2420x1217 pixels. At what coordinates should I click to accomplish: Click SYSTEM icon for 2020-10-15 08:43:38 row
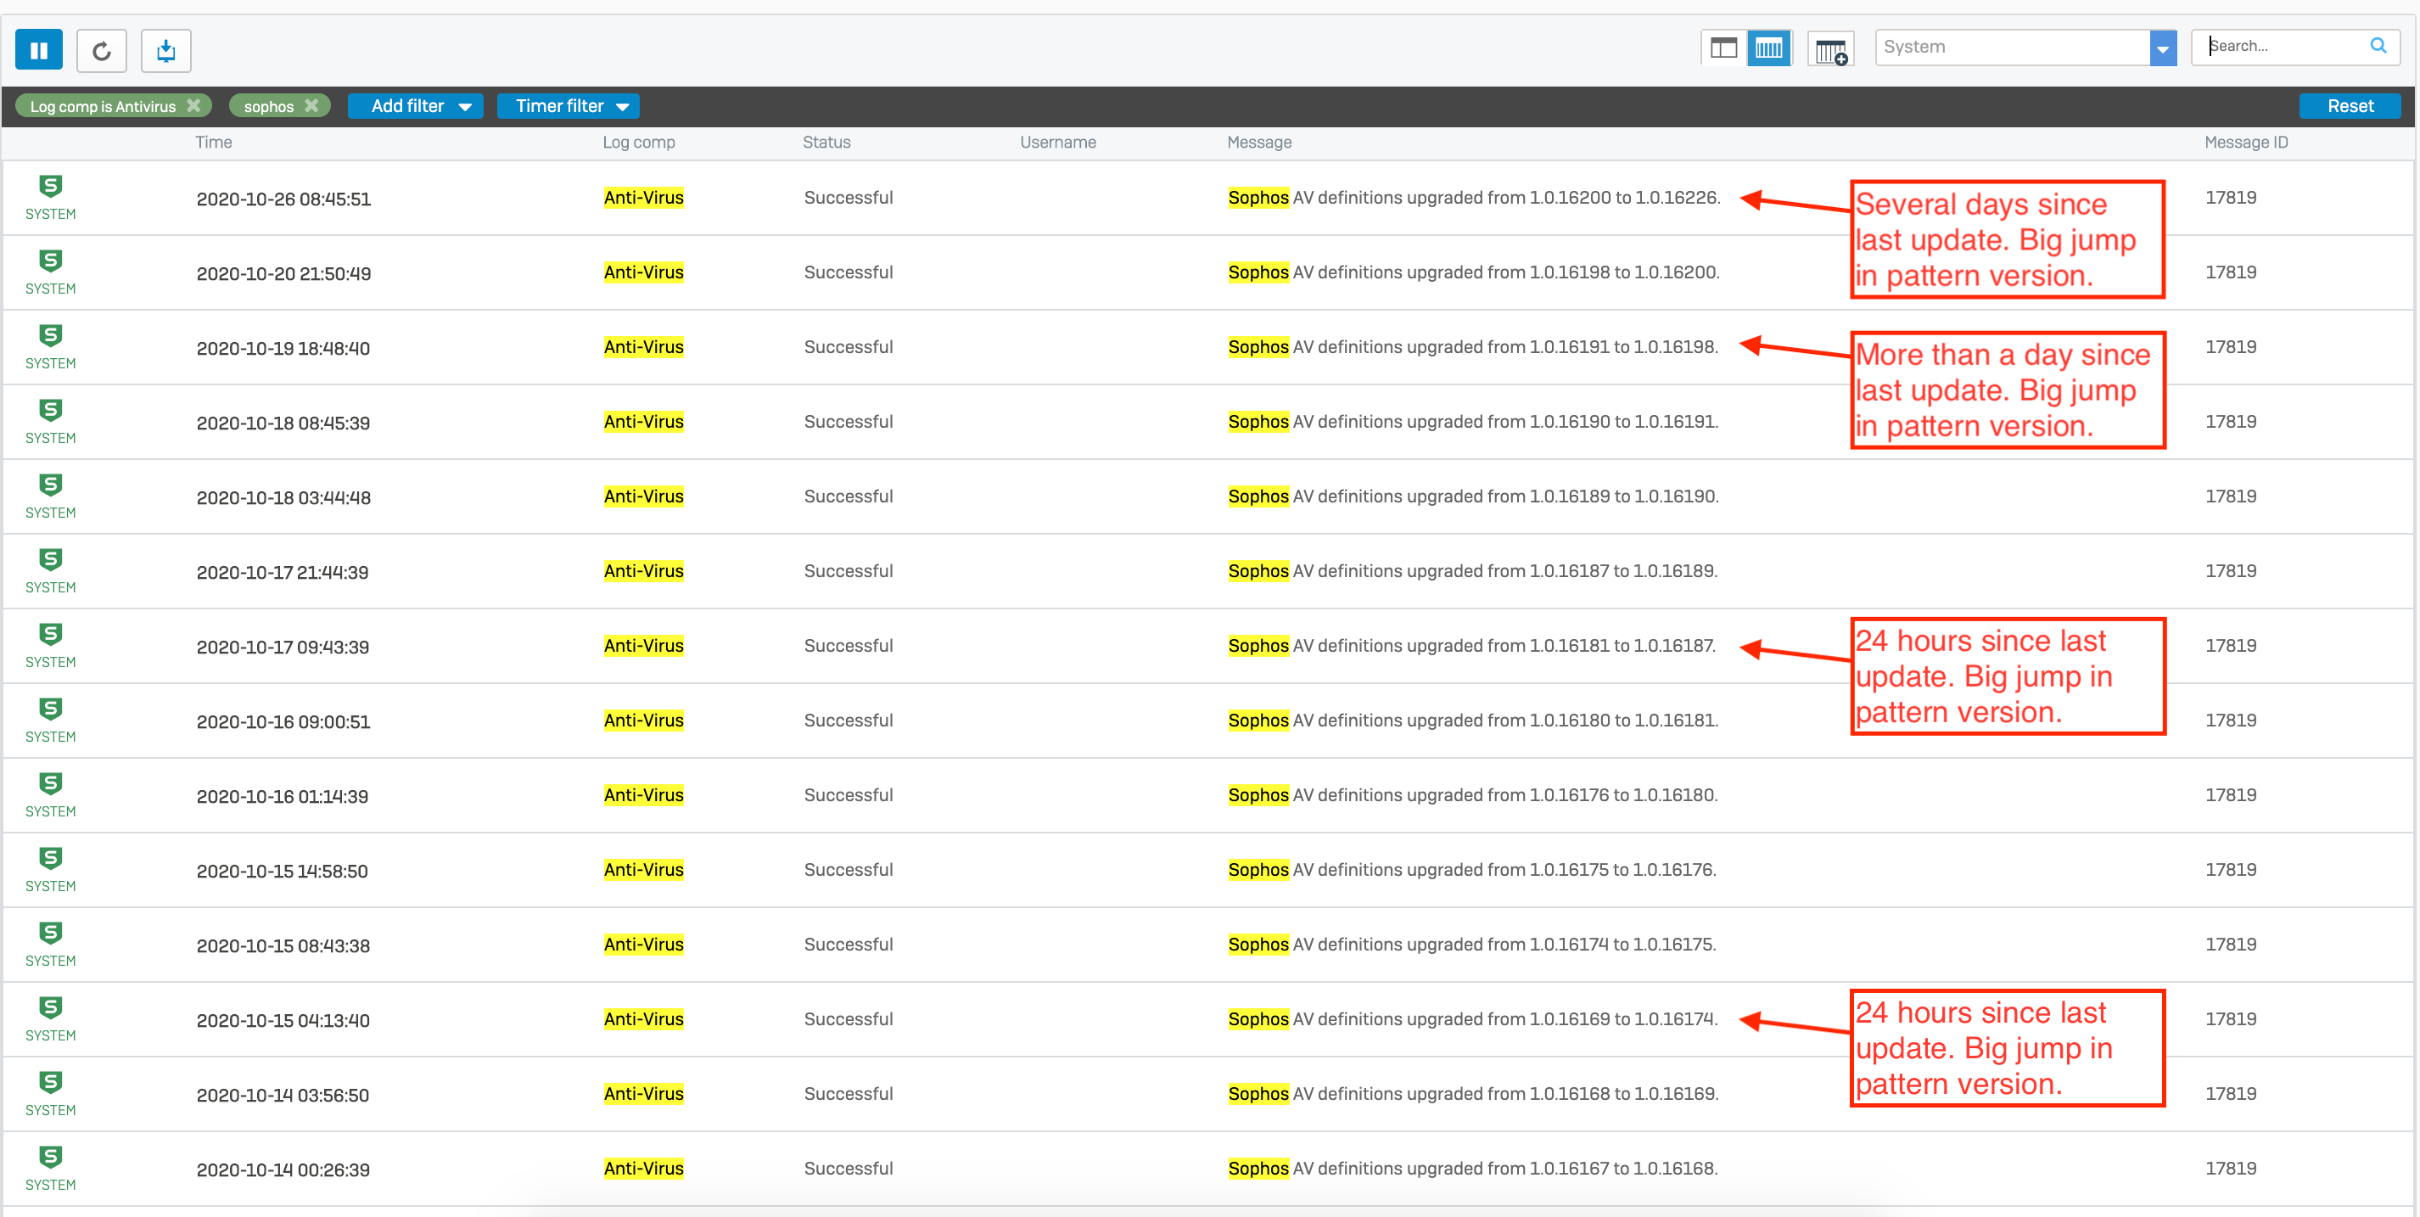[x=51, y=945]
